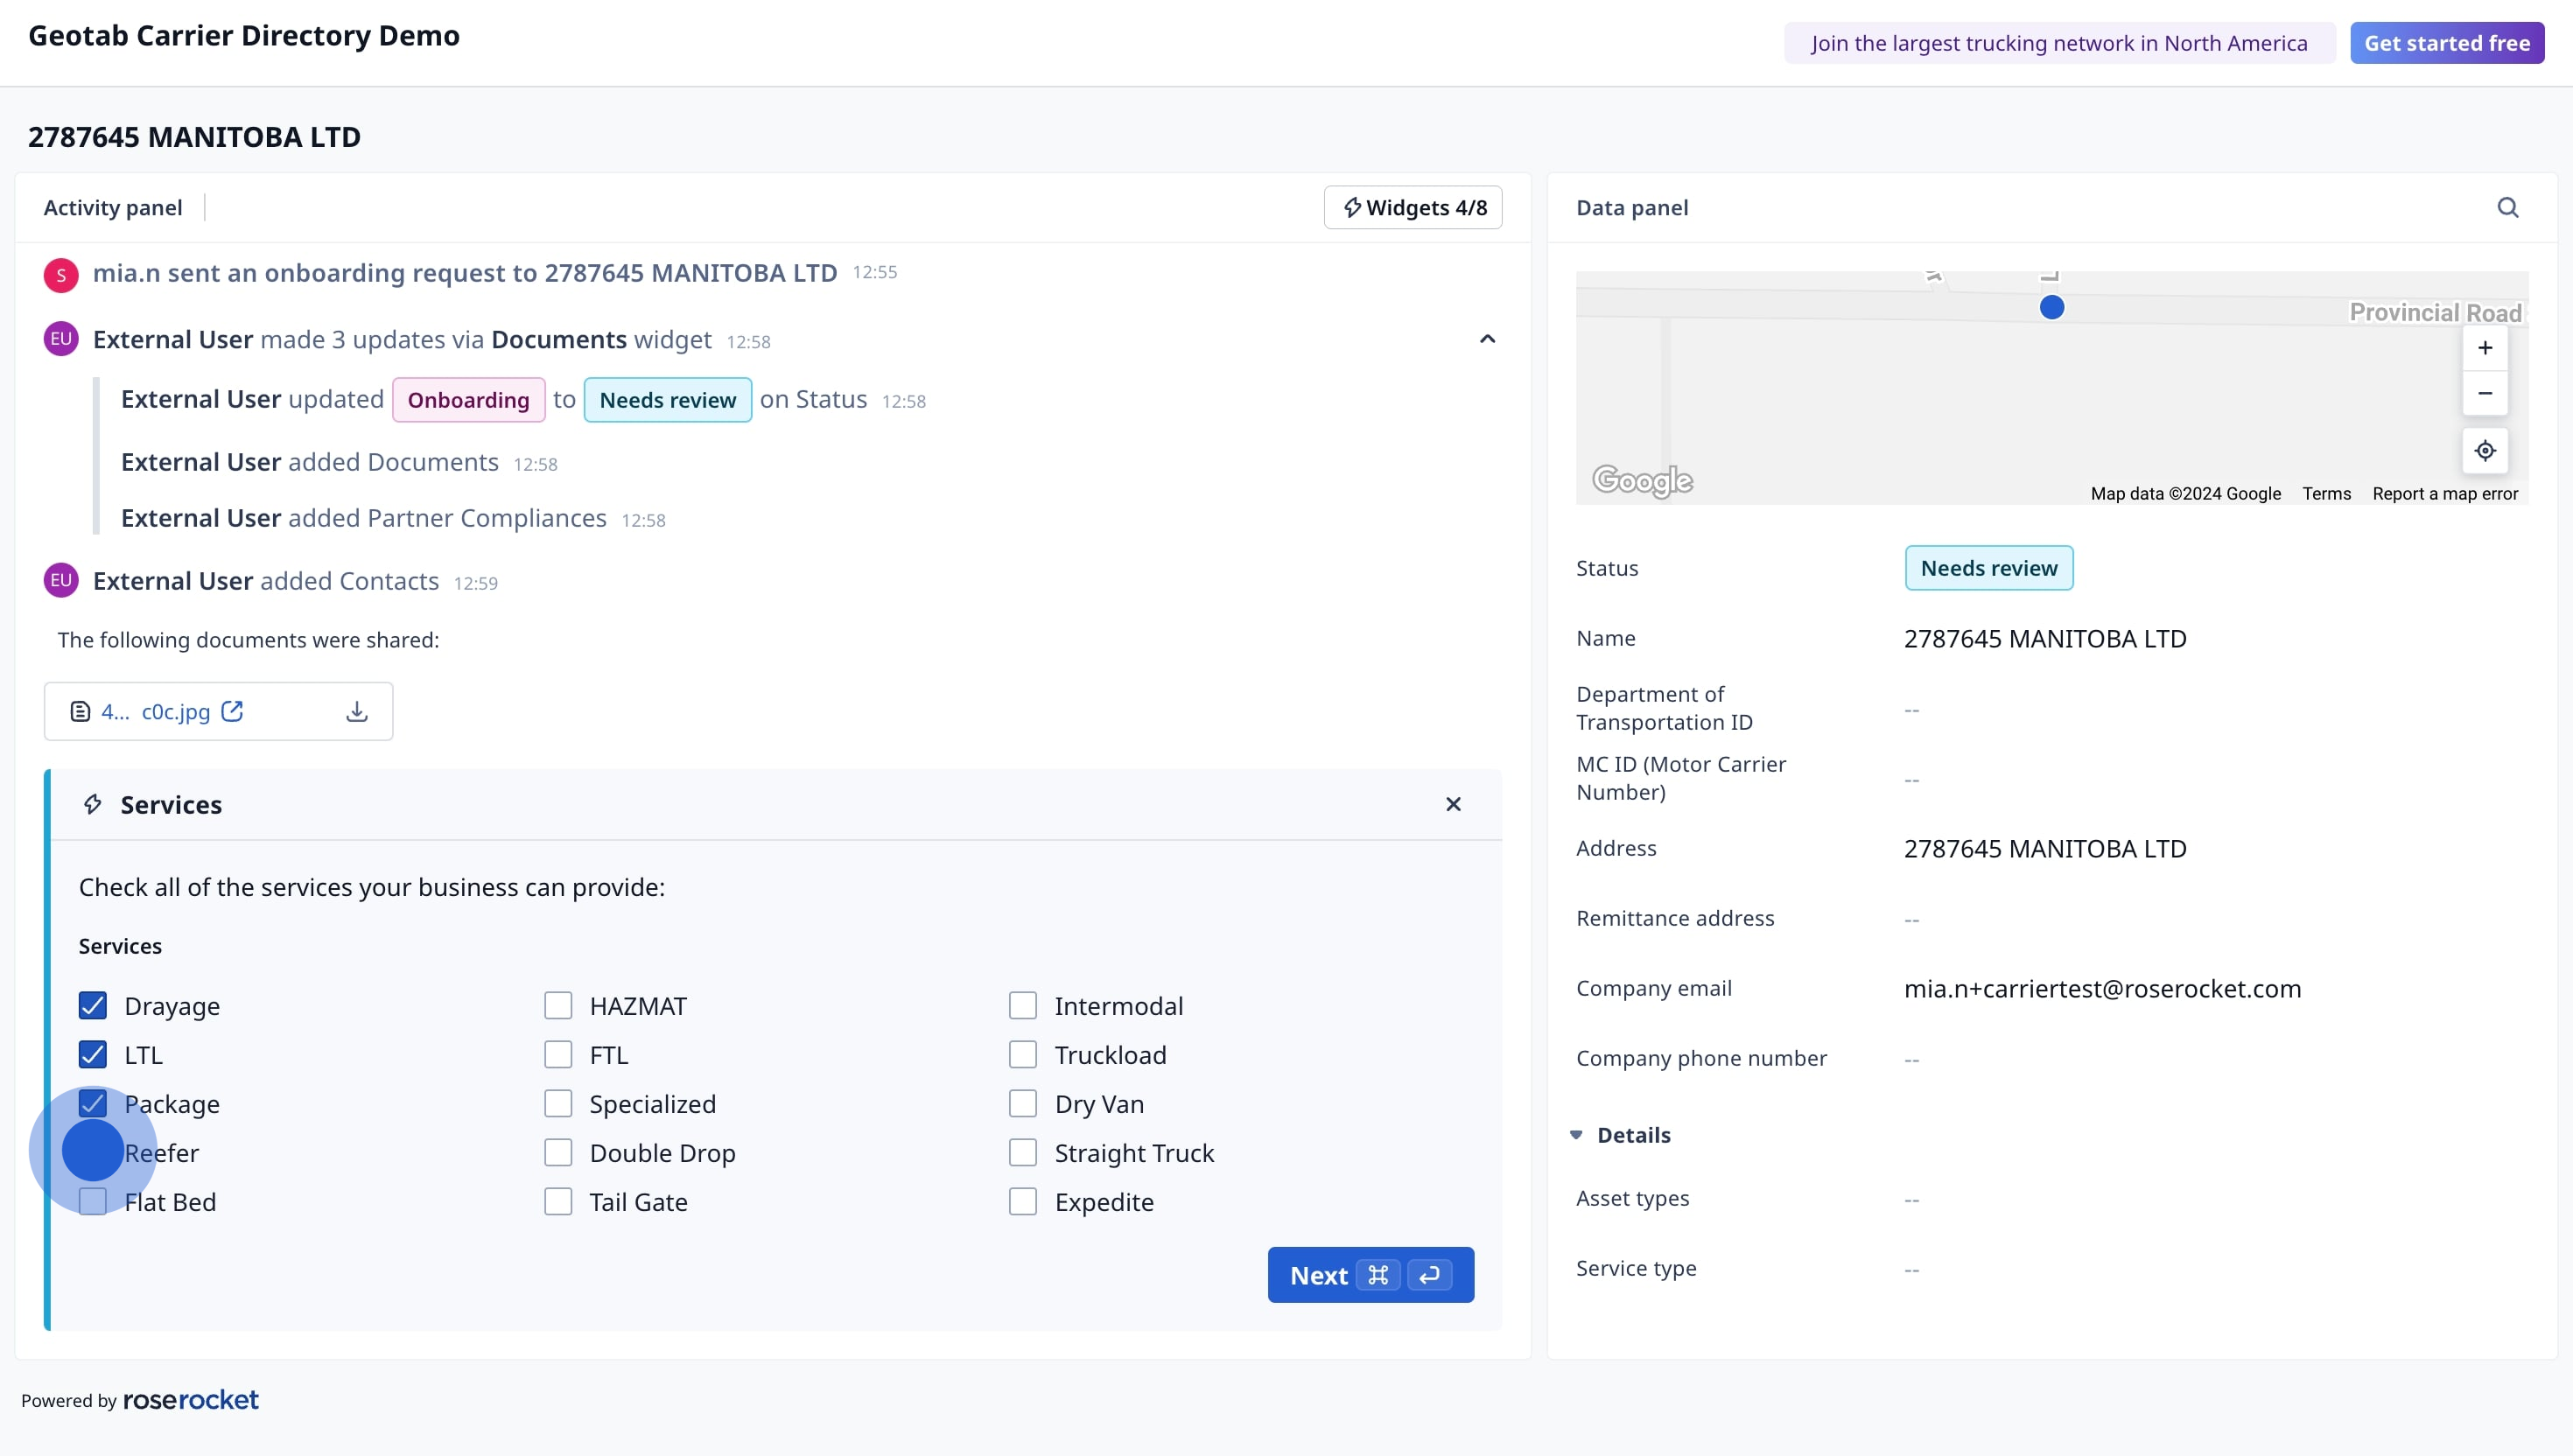Zoom in on the map
Image resolution: width=2573 pixels, height=1456 pixels.
tap(2484, 348)
